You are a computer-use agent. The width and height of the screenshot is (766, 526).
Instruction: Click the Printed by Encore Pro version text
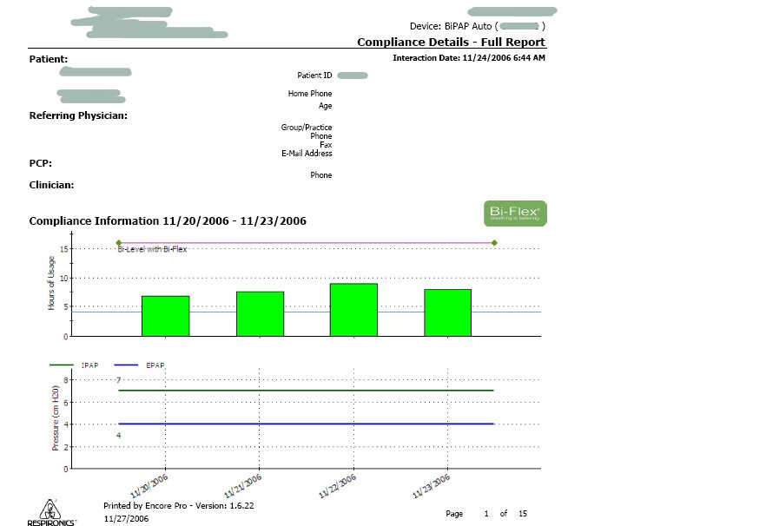click(x=178, y=505)
